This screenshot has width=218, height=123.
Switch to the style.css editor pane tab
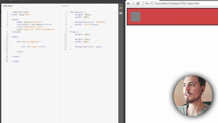coord(65,6)
